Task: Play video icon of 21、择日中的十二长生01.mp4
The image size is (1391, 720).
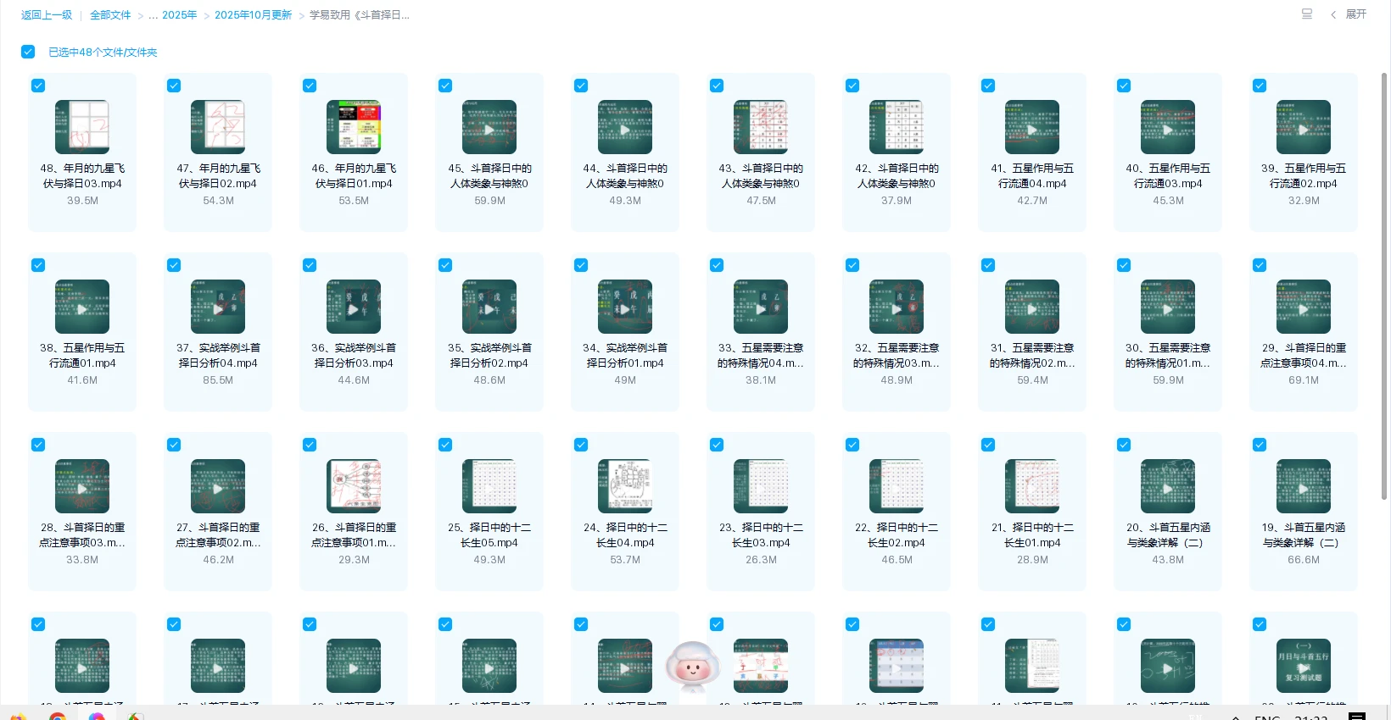Action: (x=1032, y=486)
